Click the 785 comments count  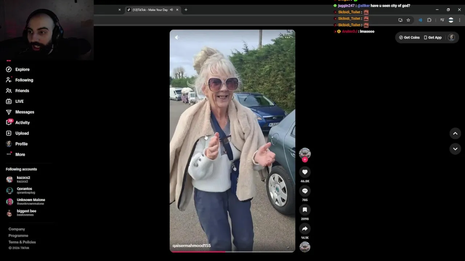click(x=305, y=200)
